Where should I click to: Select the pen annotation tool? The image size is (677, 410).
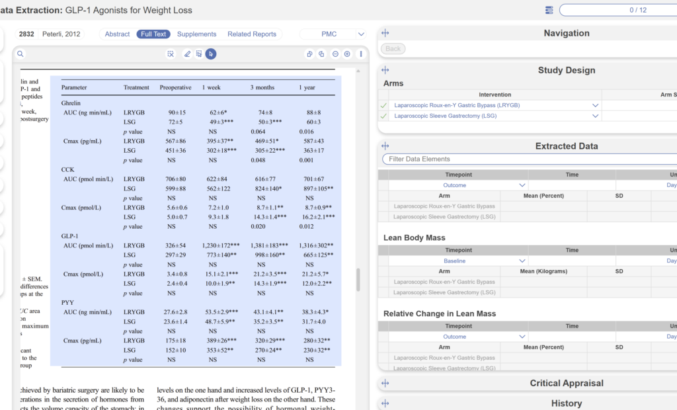187,54
